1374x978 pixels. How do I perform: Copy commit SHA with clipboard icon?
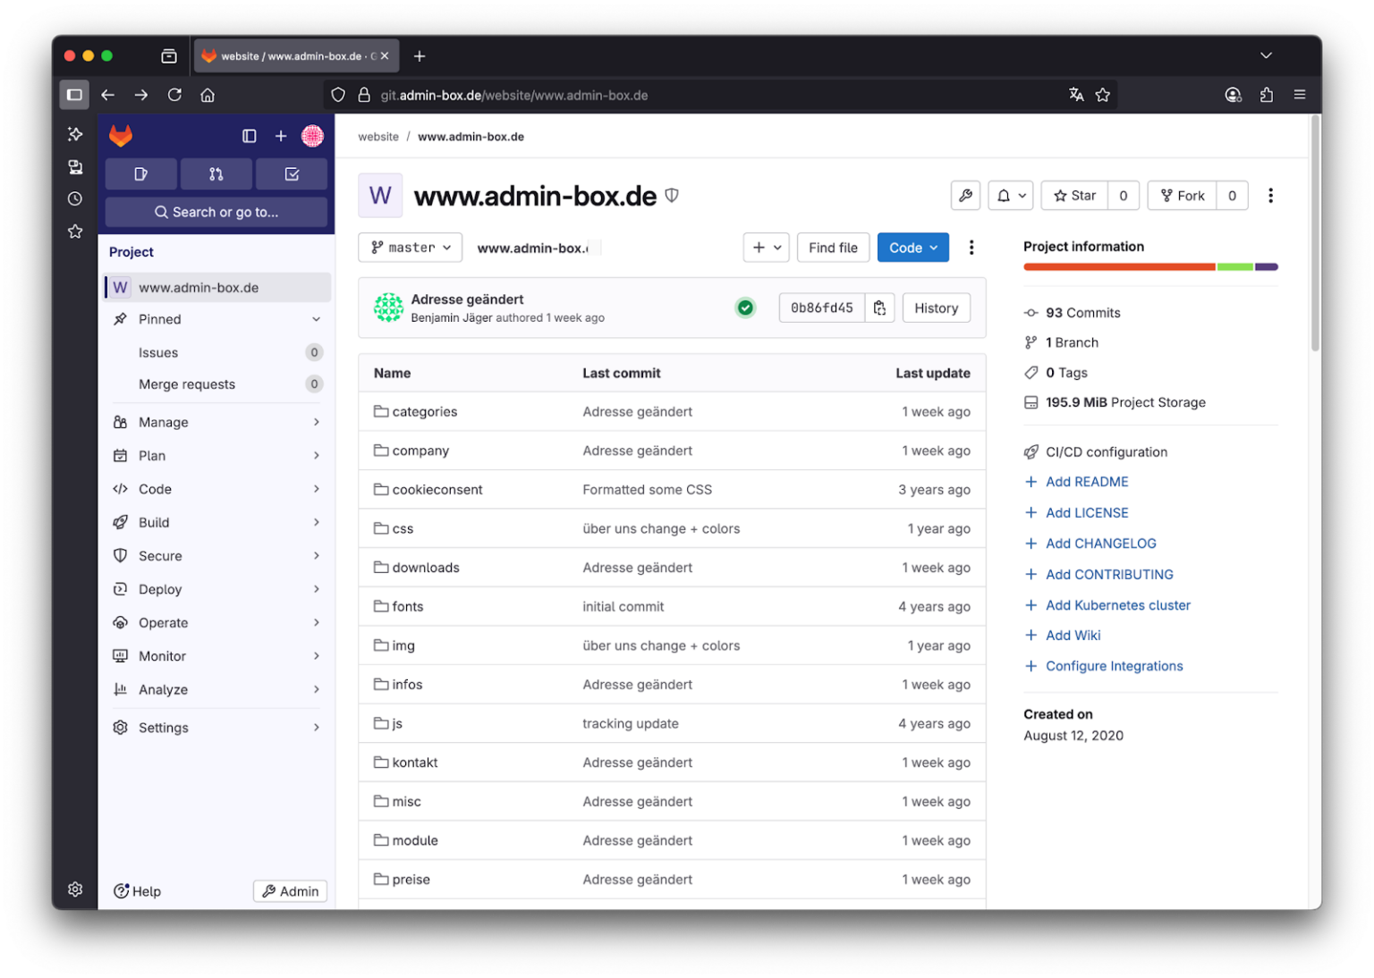(880, 308)
